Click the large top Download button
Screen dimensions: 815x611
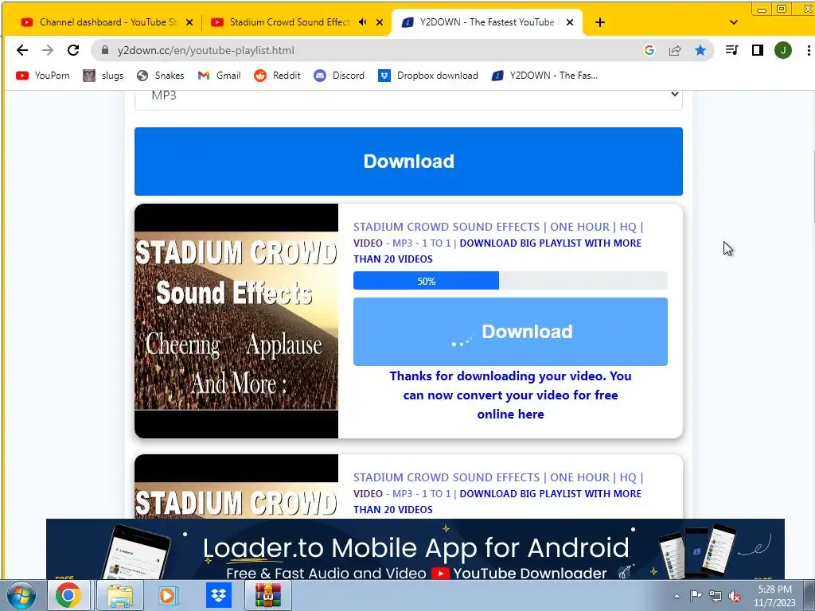408,162
